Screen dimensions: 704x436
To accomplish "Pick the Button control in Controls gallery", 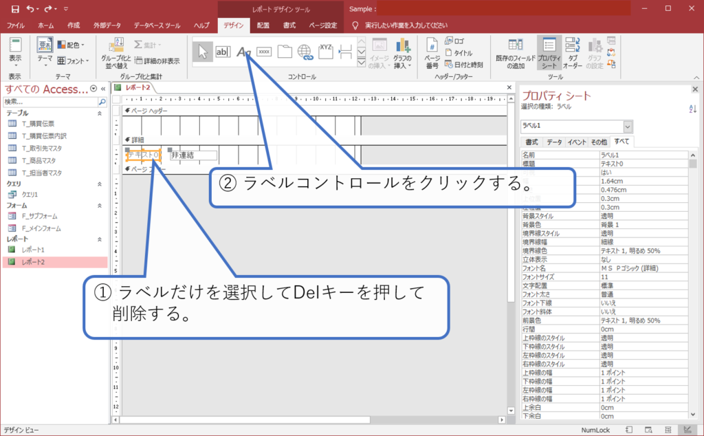I will pos(264,52).
